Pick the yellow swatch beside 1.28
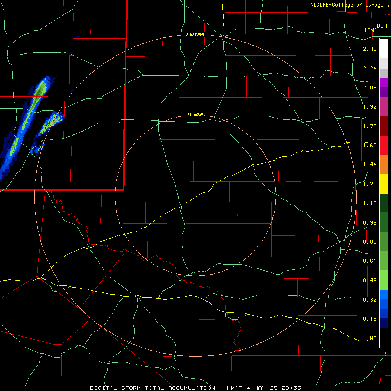This screenshot has width=391, height=391. coord(384,184)
